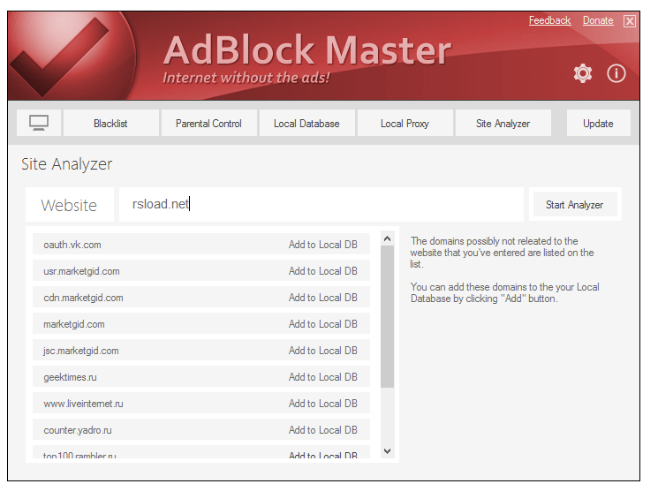Open the settings gear icon
Image resolution: width=658 pixels, height=499 pixels.
[583, 73]
